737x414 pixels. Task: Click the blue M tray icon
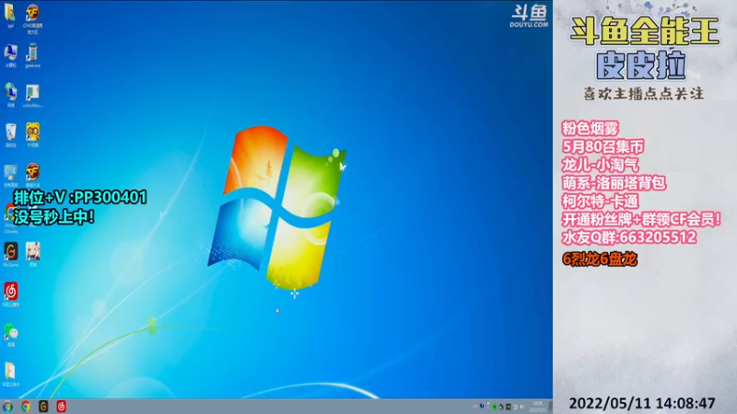[482, 406]
